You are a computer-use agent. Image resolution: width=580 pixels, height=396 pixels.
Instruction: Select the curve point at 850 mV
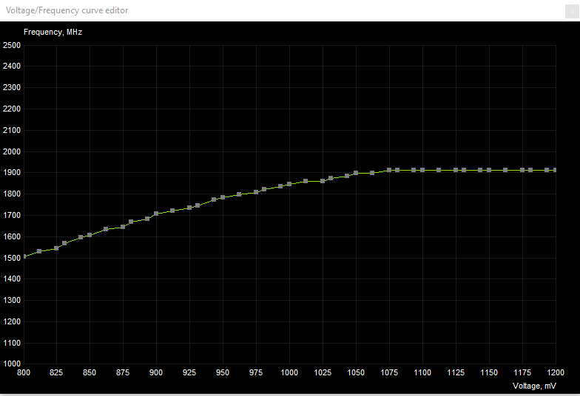[x=90, y=235]
